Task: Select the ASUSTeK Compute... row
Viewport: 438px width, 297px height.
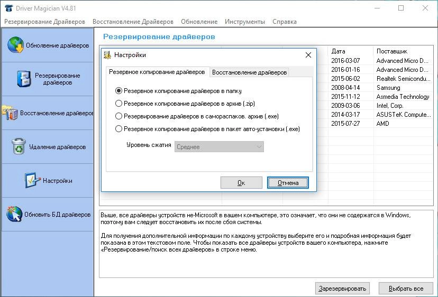Action: (x=404, y=115)
